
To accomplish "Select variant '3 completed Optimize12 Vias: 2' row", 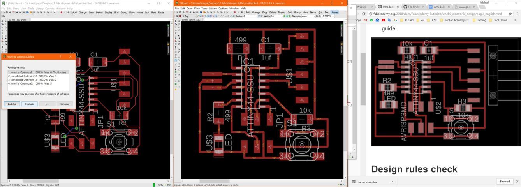I will [x=38, y=80].
